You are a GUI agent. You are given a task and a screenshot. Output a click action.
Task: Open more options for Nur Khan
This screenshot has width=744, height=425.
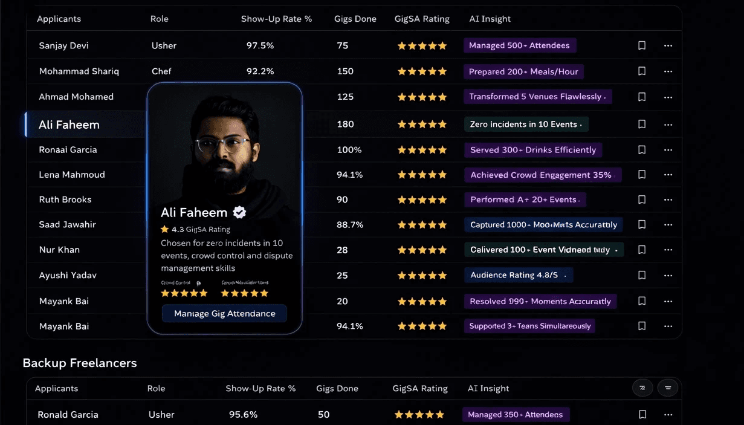tap(668, 250)
